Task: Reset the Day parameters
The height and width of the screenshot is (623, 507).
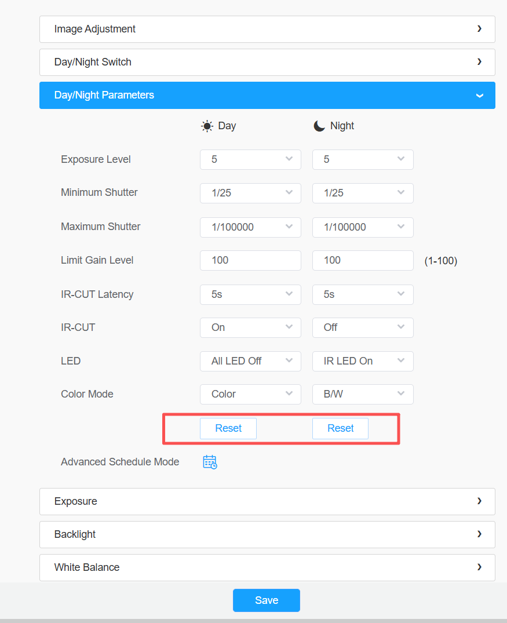Action: (228, 428)
